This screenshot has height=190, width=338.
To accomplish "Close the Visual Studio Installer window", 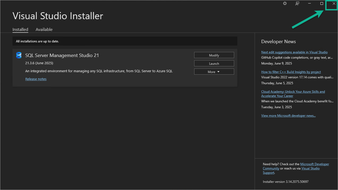I will pos(334,3).
